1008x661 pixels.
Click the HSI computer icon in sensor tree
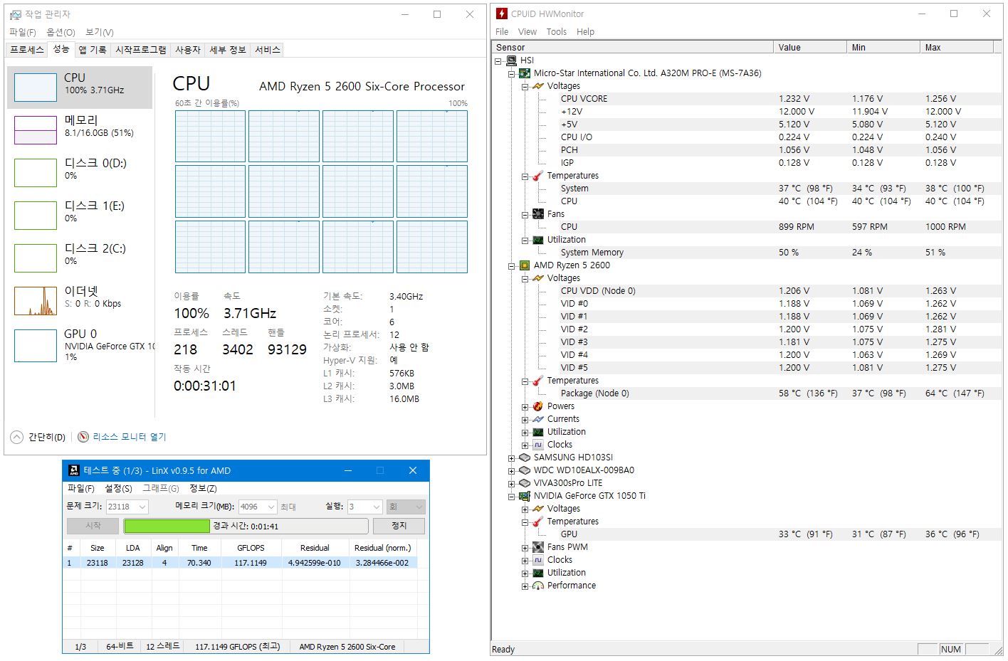[511, 60]
